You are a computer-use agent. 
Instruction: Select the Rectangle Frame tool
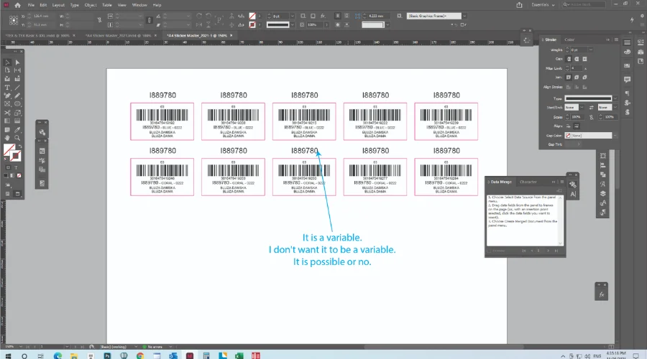7,104
